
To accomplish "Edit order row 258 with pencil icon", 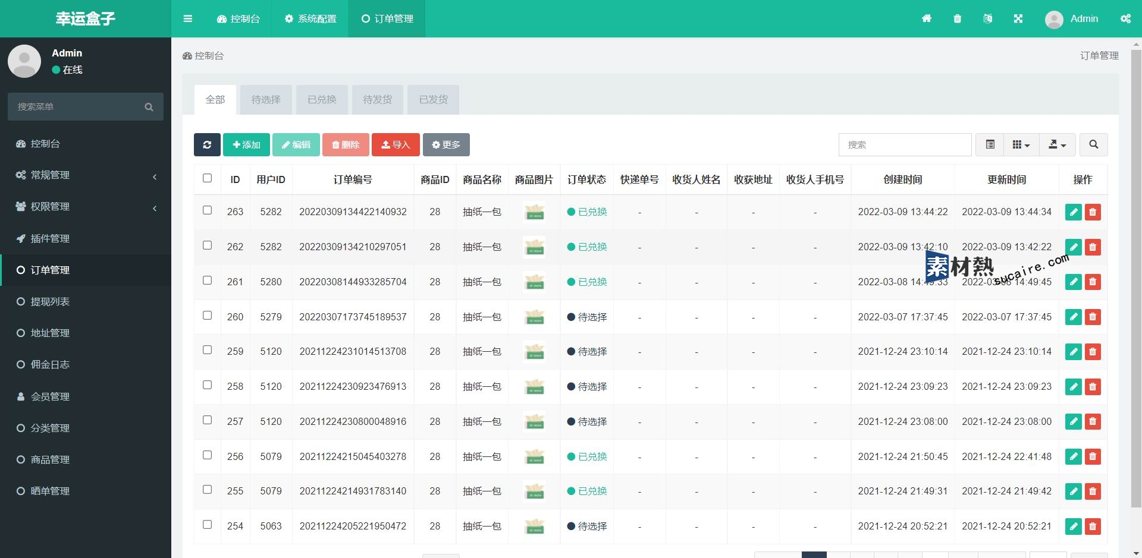I will click(1073, 387).
